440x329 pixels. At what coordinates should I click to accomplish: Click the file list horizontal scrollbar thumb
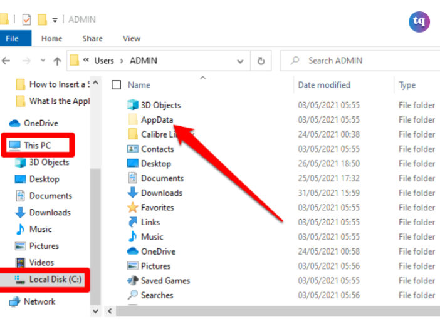[x=278, y=311]
